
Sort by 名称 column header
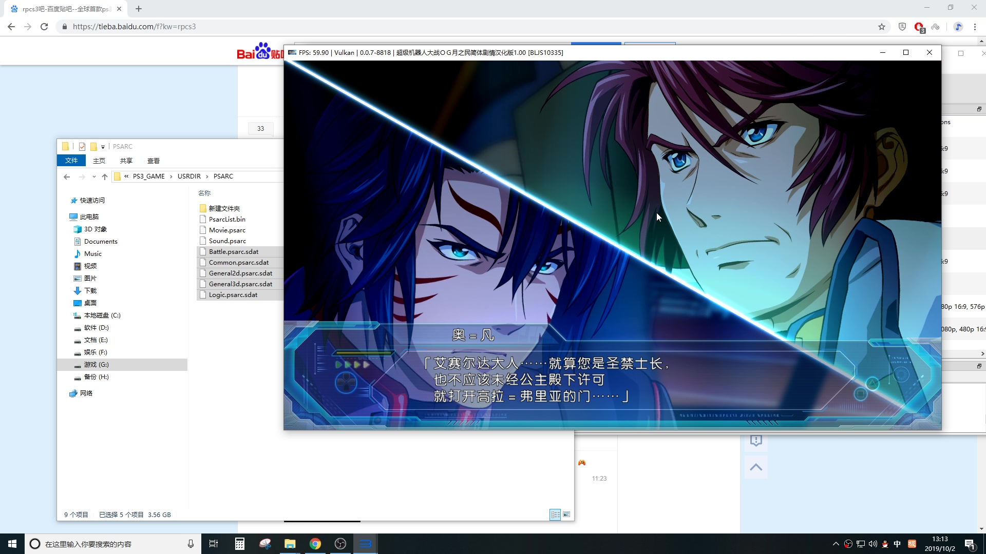(x=204, y=193)
